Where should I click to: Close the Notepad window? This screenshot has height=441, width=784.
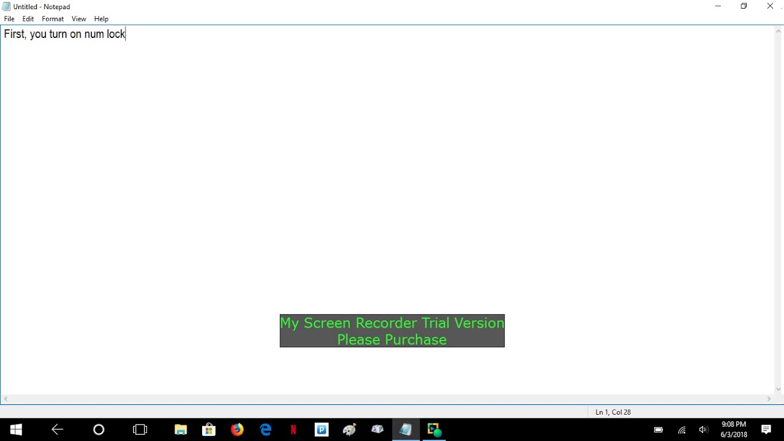tap(770, 7)
